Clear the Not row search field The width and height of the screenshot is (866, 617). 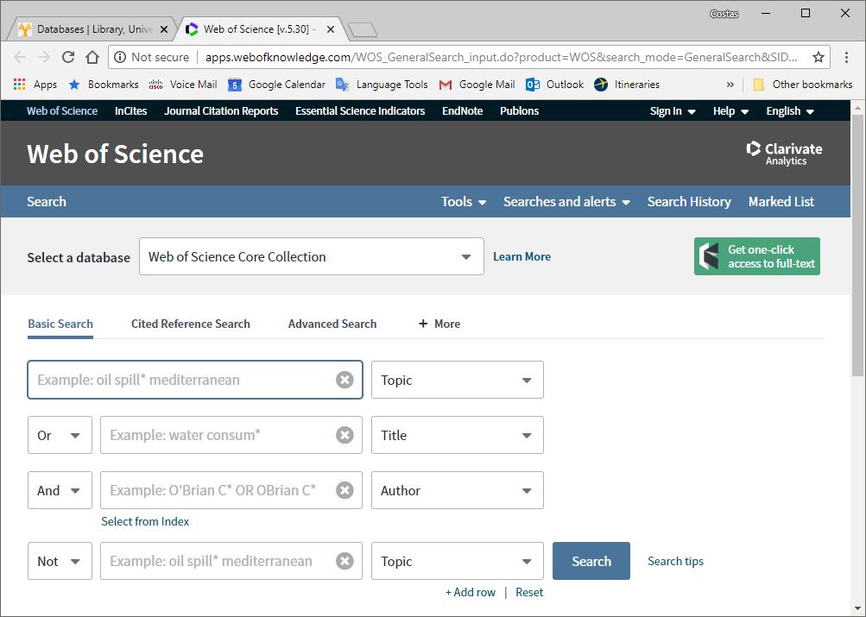pyautogui.click(x=345, y=561)
